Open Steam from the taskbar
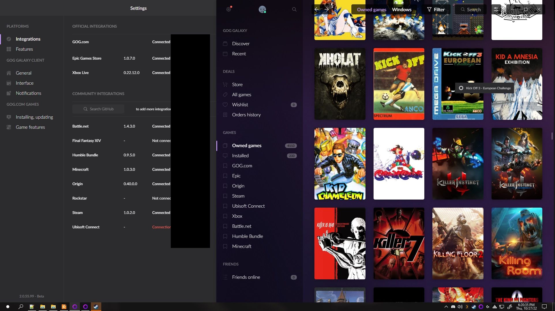 point(96,307)
